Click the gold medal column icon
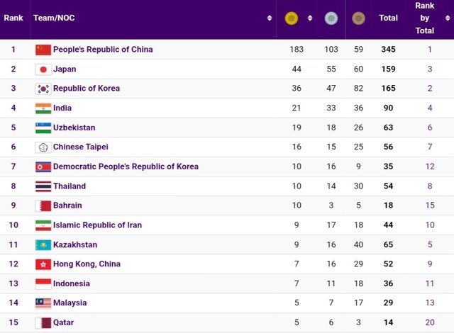 291,18
